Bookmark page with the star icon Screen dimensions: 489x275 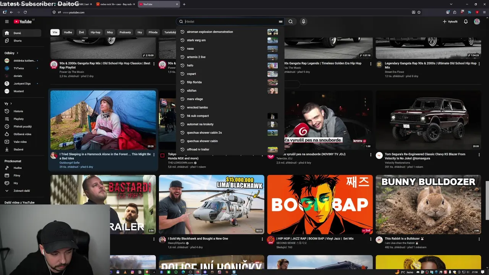419,12
